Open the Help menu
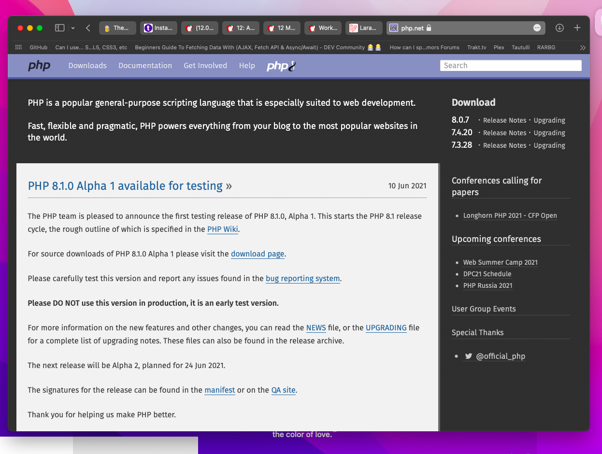The width and height of the screenshot is (602, 454). (247, 65)
